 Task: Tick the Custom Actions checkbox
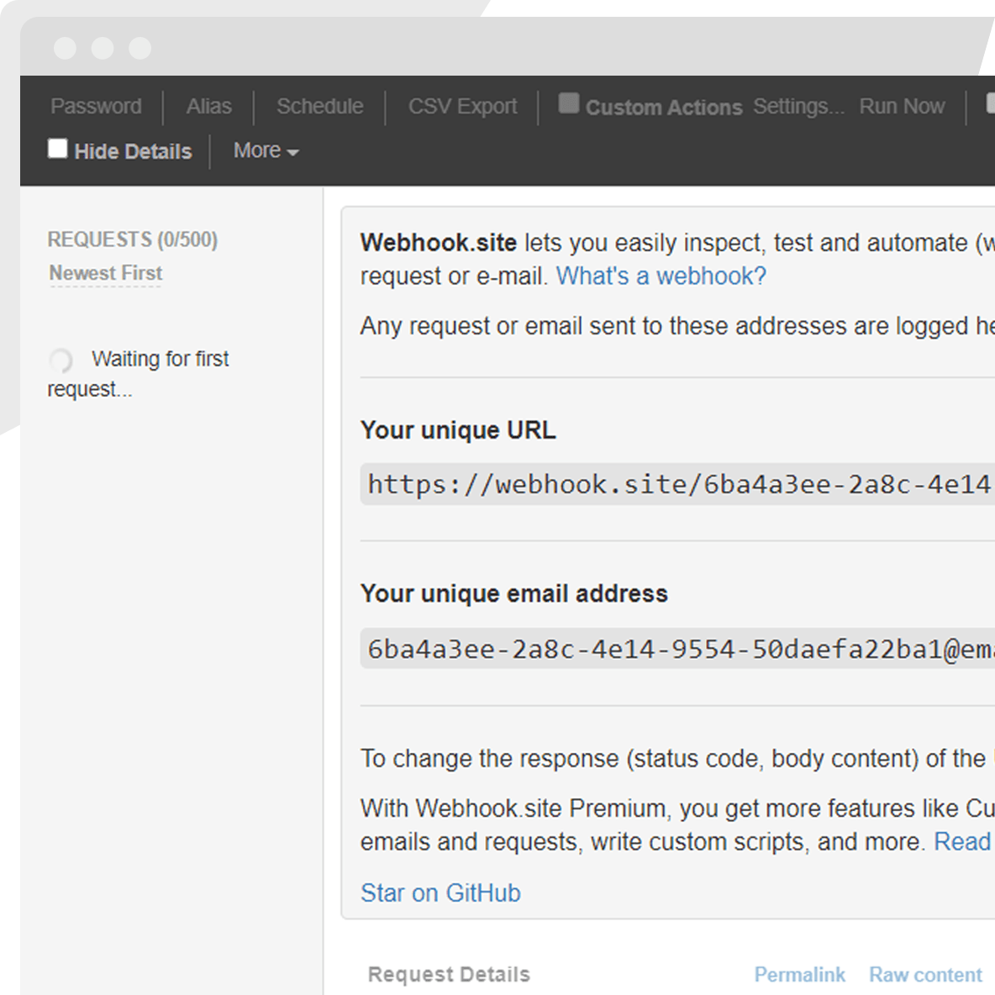(x=569, y=103)
